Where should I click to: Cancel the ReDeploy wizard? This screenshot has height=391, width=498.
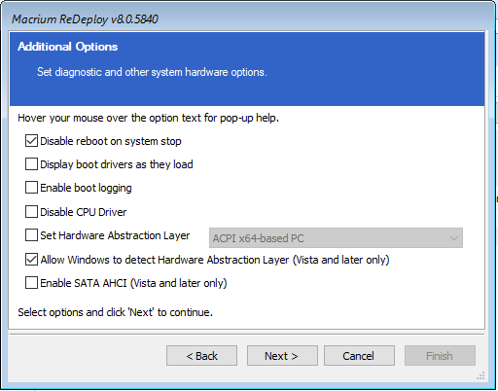click(x=359, y=356)
